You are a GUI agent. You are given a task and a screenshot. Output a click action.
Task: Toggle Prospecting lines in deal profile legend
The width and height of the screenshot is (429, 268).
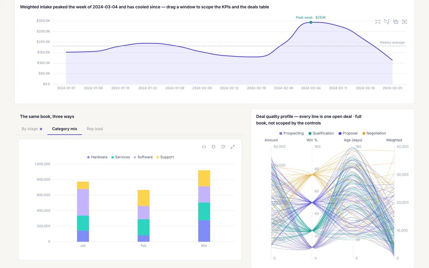pyautogui.click(x=291, y=133)
